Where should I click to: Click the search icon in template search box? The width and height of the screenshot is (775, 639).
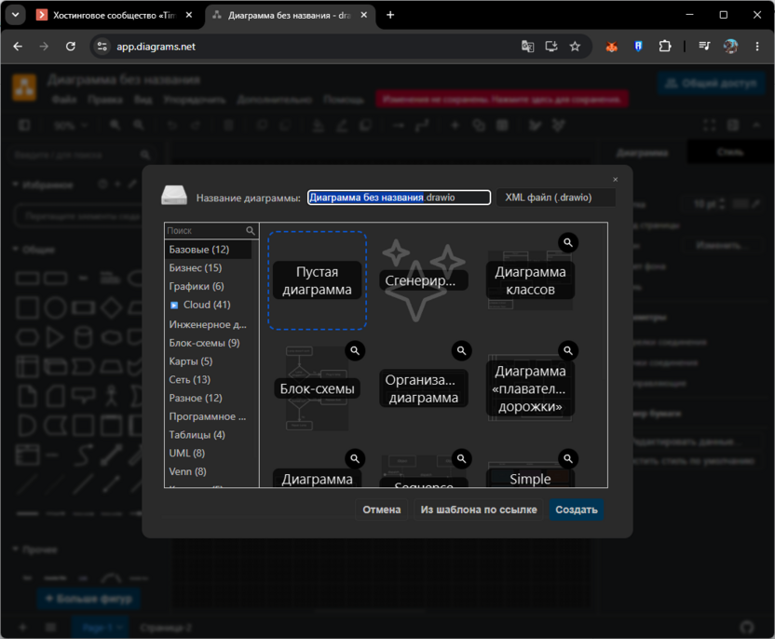251,230
